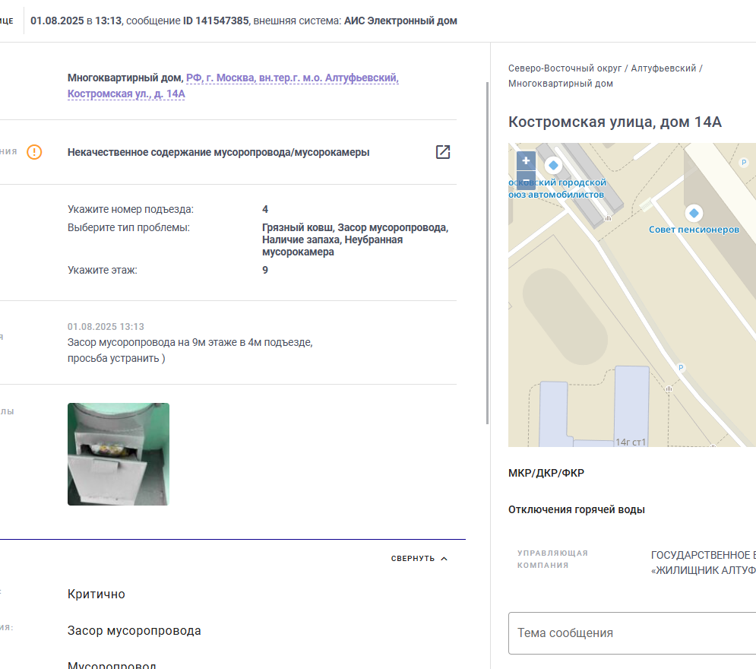
Task: Click the message ID 141547385 text
Action: pyautogui.click(x=216, y=21)
